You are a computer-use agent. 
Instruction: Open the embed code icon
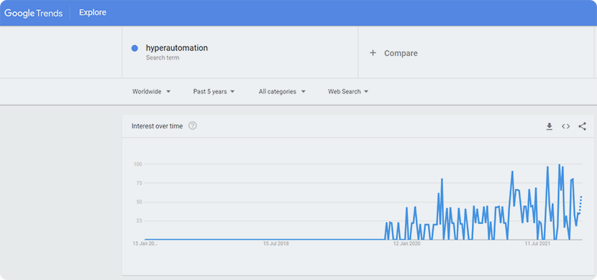[566, 126]
